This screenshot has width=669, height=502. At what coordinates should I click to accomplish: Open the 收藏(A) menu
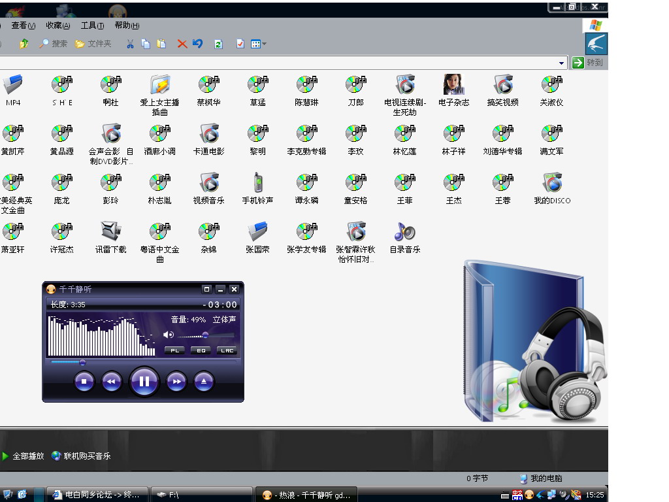point(57,25)
